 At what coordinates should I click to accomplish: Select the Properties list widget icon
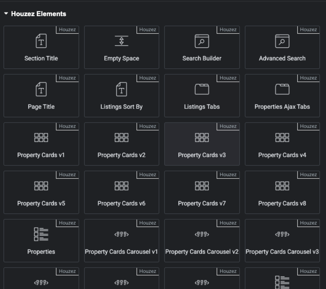[x=41, y=234]
